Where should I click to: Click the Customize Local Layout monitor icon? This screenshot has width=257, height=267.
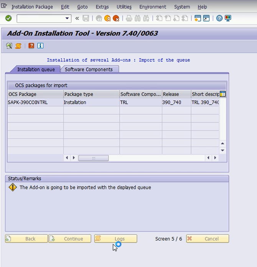(x=228, y=18)
